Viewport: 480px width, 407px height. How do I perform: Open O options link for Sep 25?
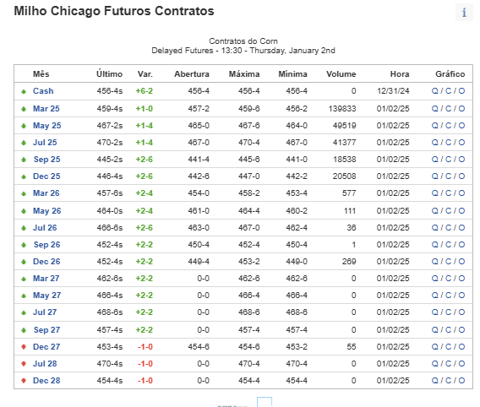point(461,159)
